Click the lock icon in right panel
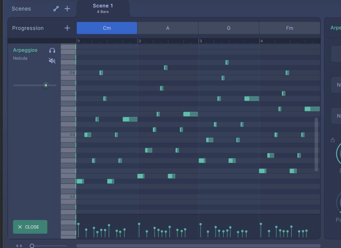 [332, 140]
